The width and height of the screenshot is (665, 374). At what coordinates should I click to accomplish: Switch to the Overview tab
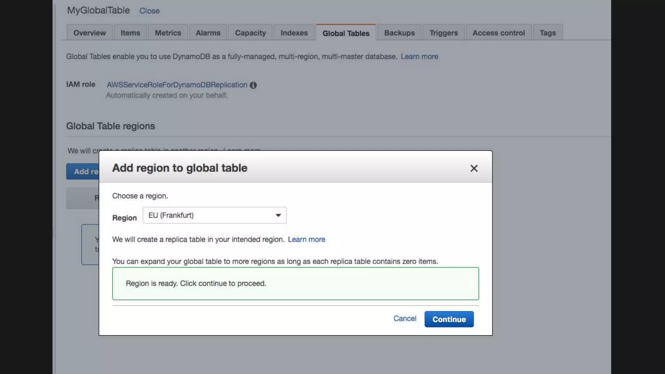(89, 33)
